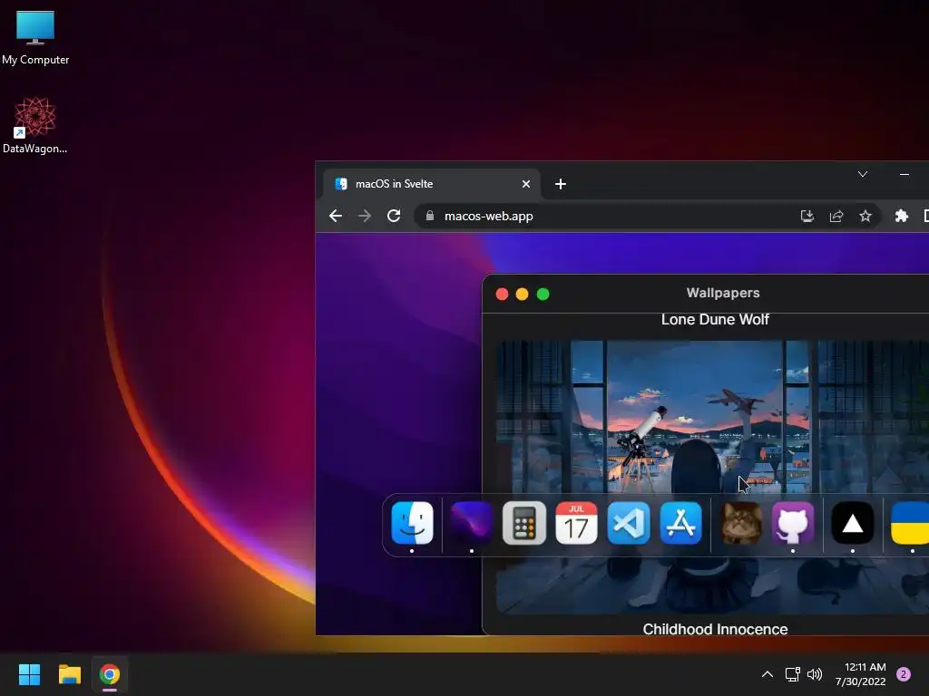Image resolution: width=929 pixels, height=696 pixels.
Task: Select the macOS in Svelte tab
Action: (431, 184)
